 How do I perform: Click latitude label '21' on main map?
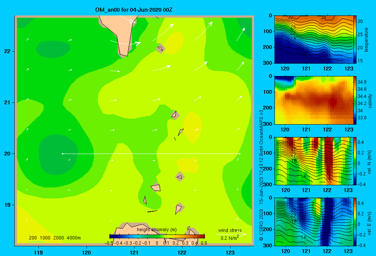click(8, 102)
